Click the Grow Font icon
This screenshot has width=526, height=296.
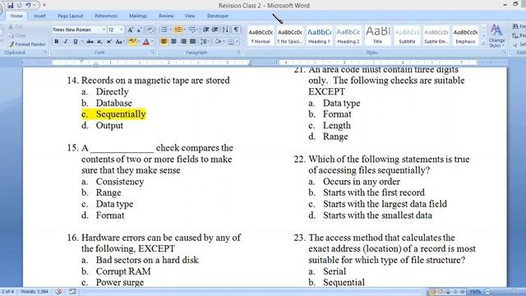click(x=130, y=30)
